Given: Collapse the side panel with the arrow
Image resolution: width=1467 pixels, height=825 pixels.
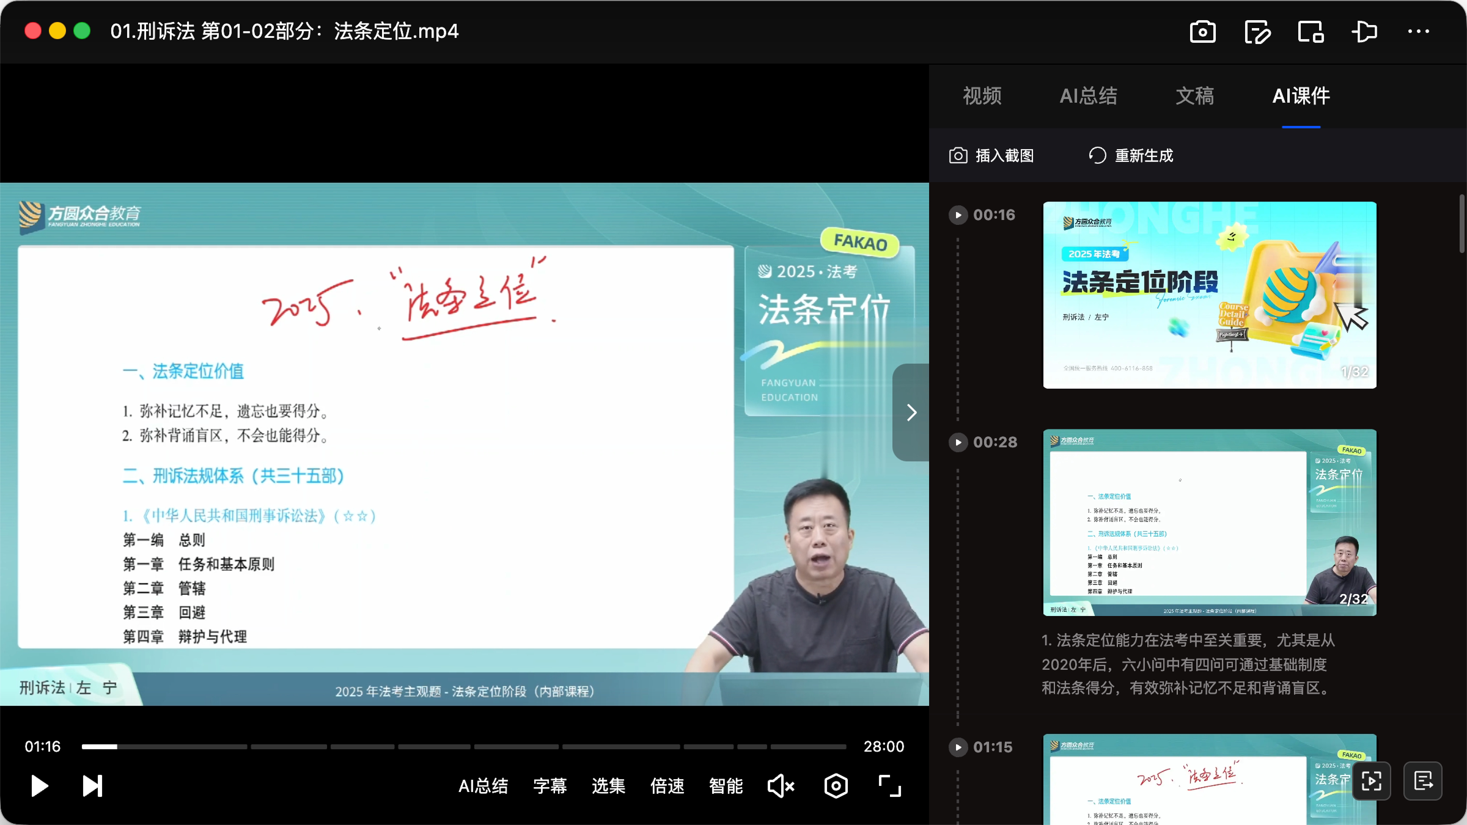Looking at the screenshot, I should 911,413.
